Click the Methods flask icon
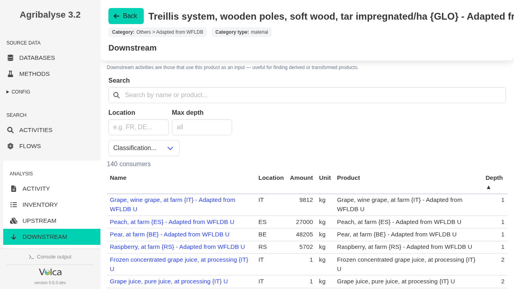Screen dimensions: 514x289 click(10, 74)
